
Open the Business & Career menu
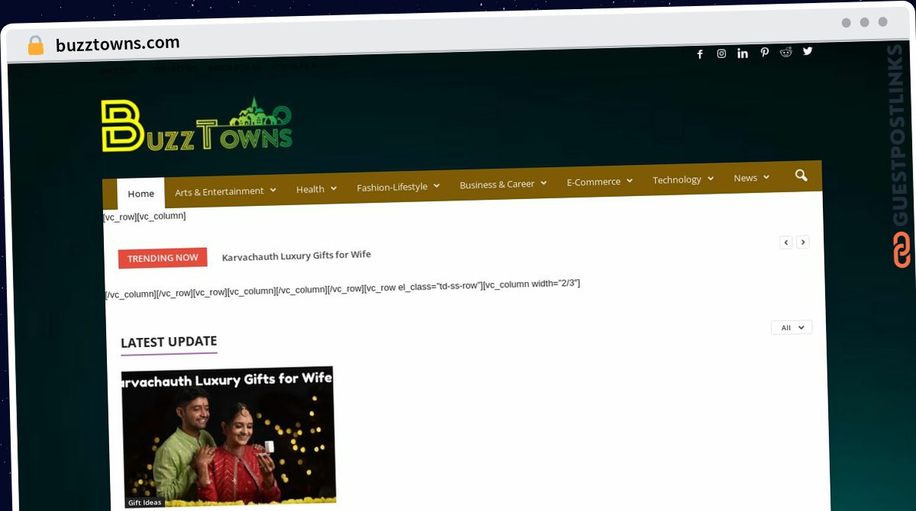[503, 184]
